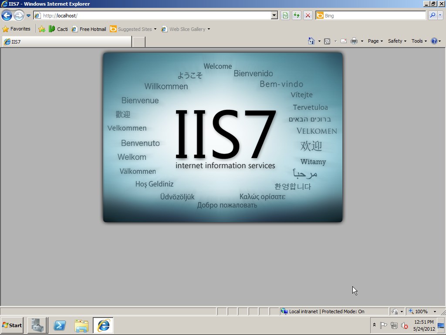Open the recent pages dropdown arrow
446x335 pixels.
pyautogui.click(x=28, y=16)
